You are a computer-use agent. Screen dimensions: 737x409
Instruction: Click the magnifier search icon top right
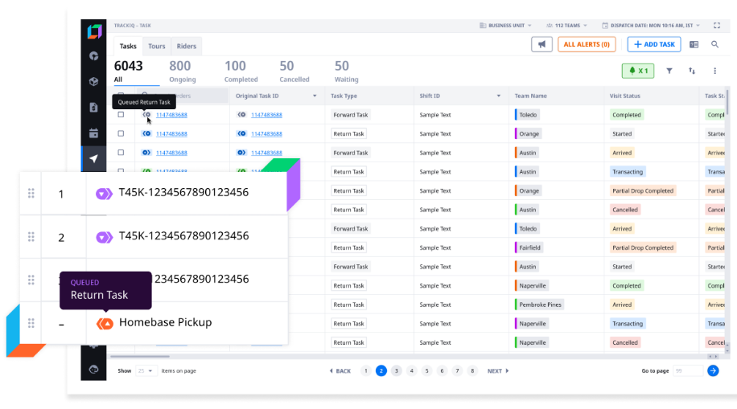click(x=714, y=44)
